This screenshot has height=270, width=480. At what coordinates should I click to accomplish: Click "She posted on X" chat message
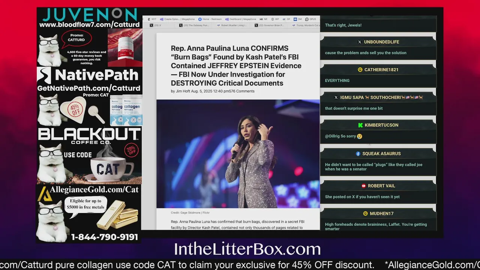(362, 197)
